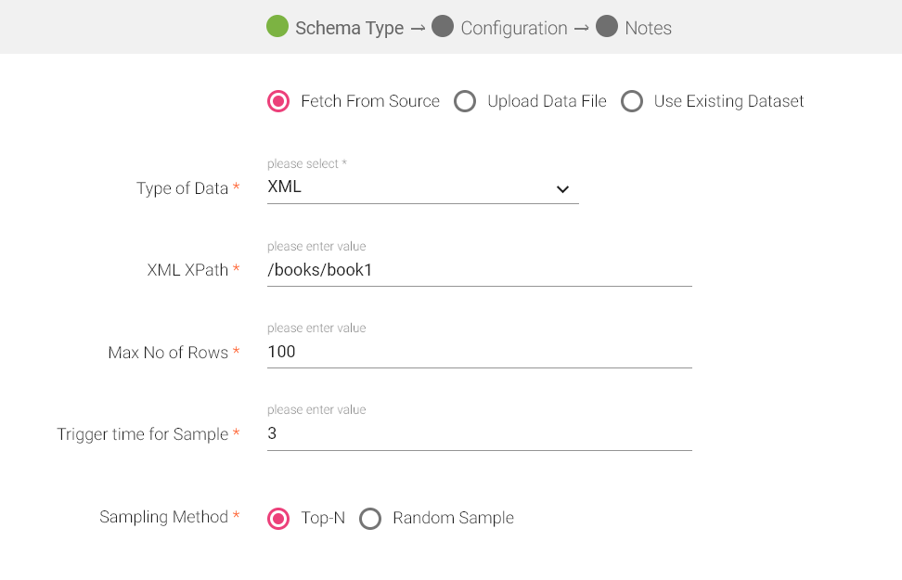Pick the Top-N sampling method

coord(278,518)
